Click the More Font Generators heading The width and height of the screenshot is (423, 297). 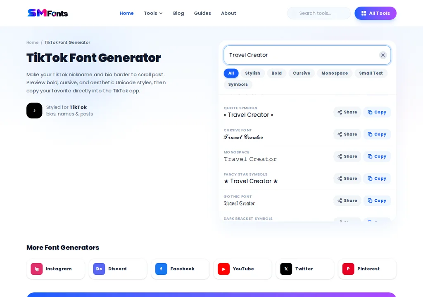click(x=63, y=247)
